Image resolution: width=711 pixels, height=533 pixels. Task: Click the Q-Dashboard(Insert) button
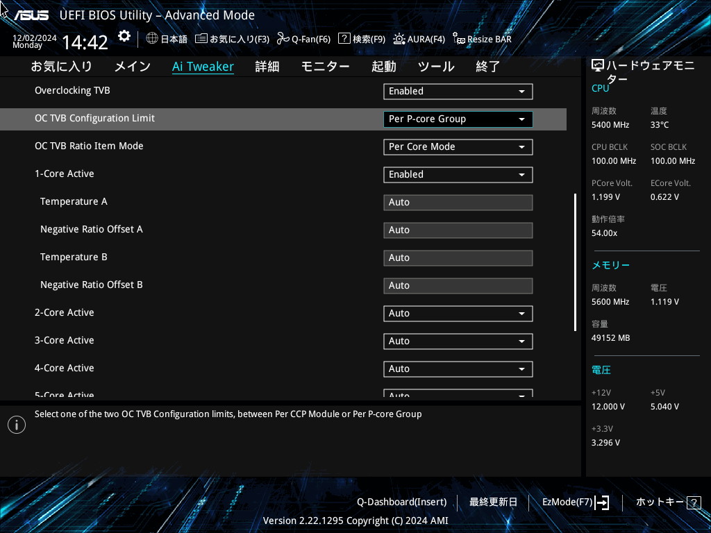pos(402,502)
